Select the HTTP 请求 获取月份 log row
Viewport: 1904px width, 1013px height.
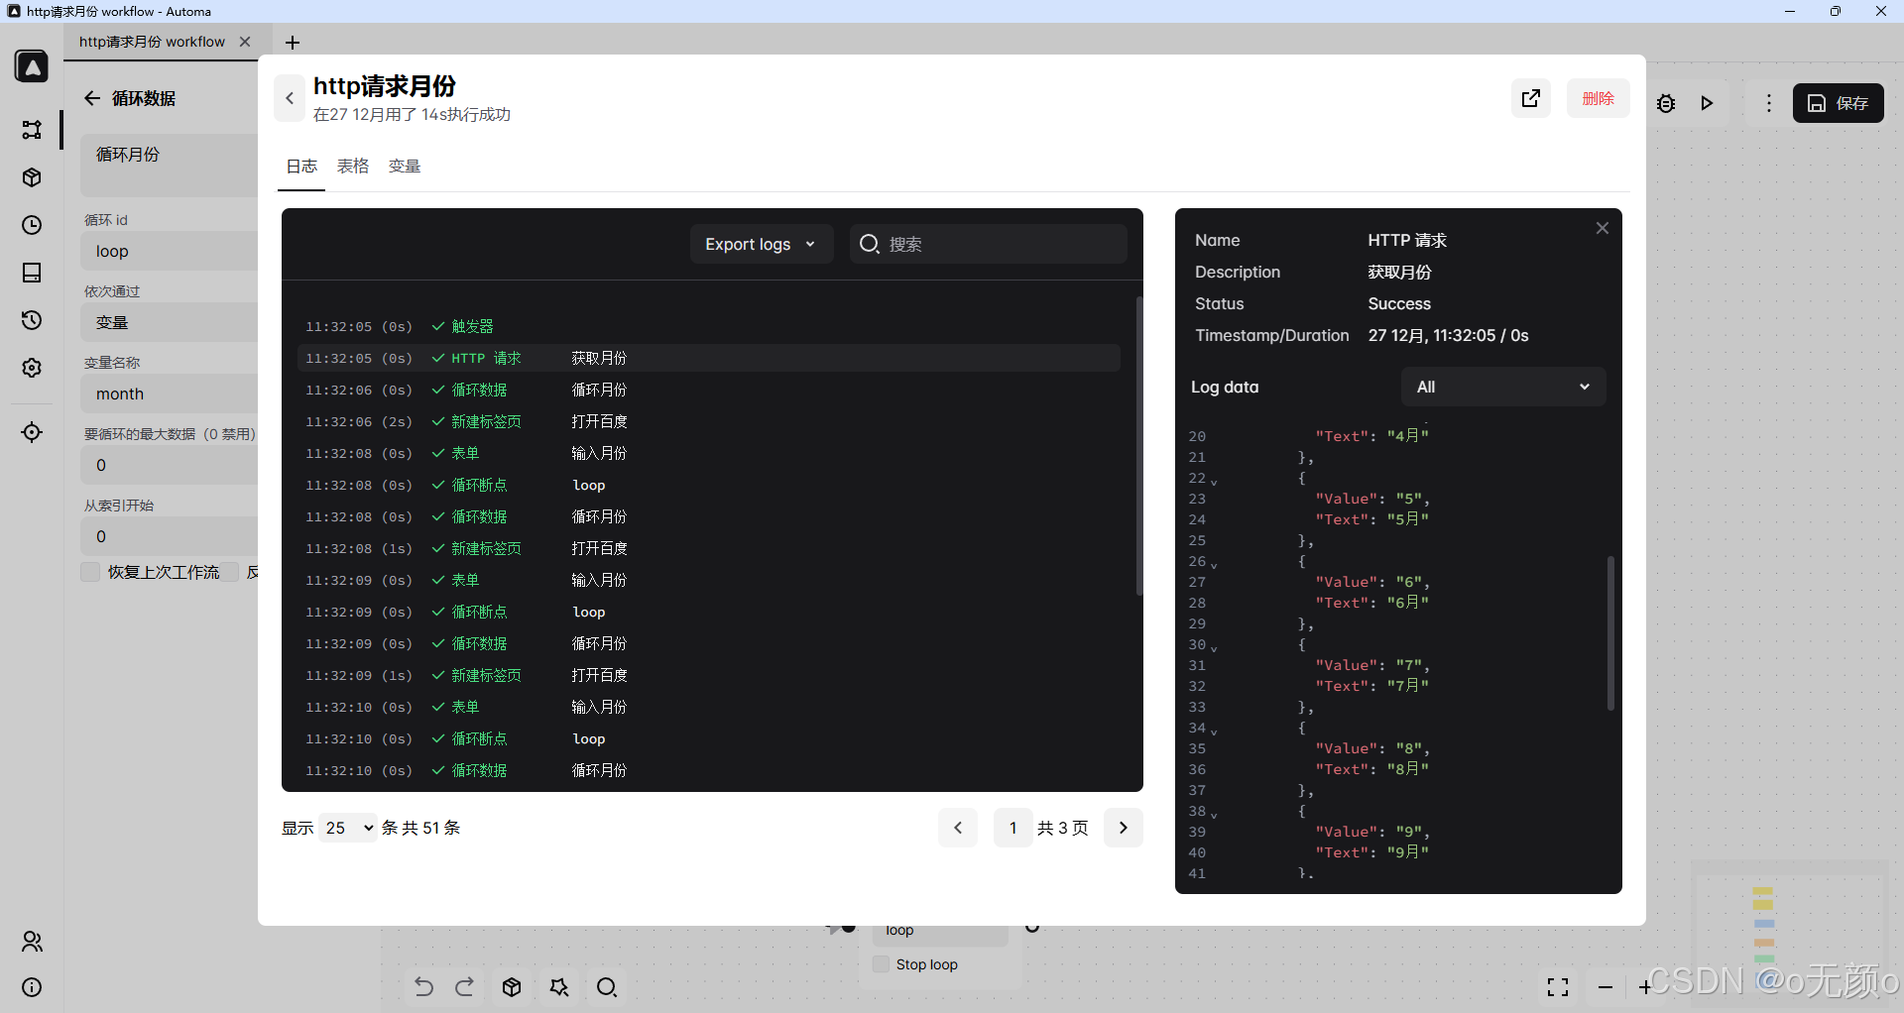click(709, 358)
